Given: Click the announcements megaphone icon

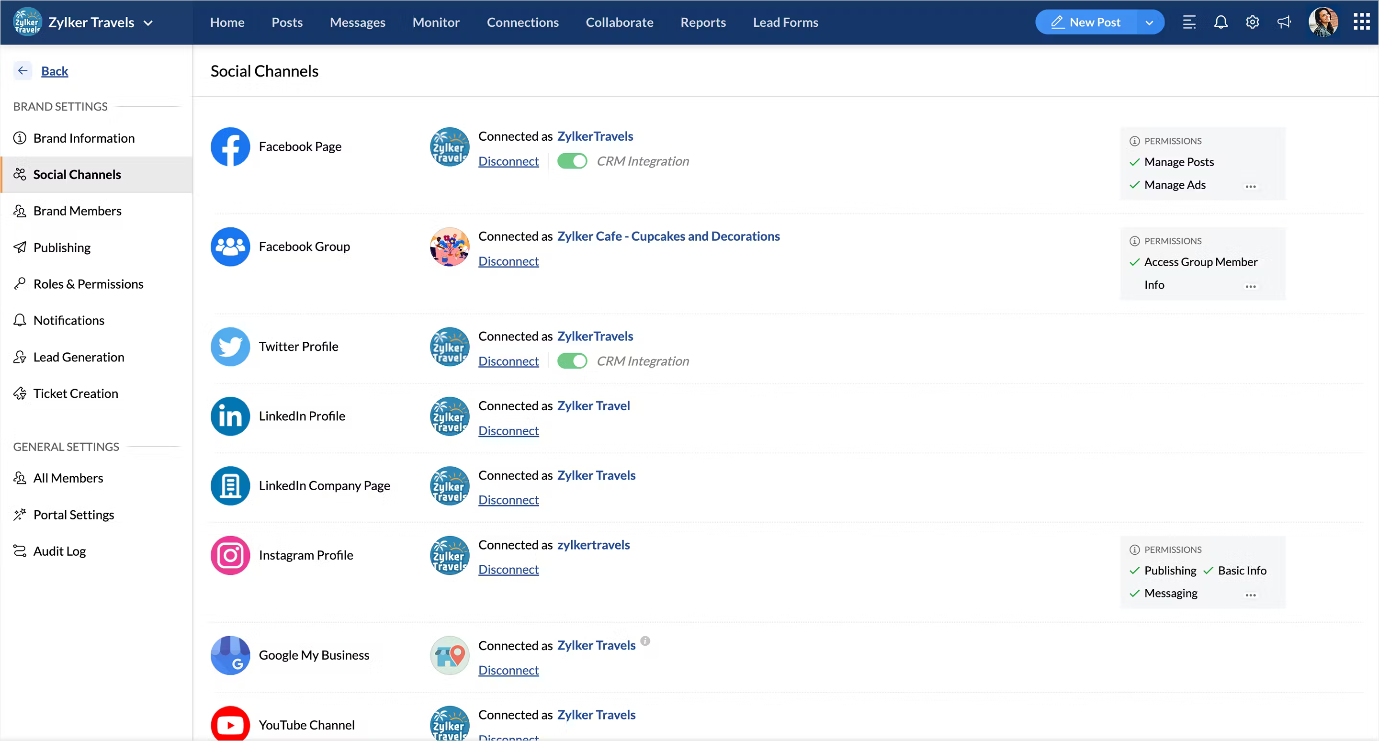Looking at the screenshot, I should click(x=1284, y=22).
